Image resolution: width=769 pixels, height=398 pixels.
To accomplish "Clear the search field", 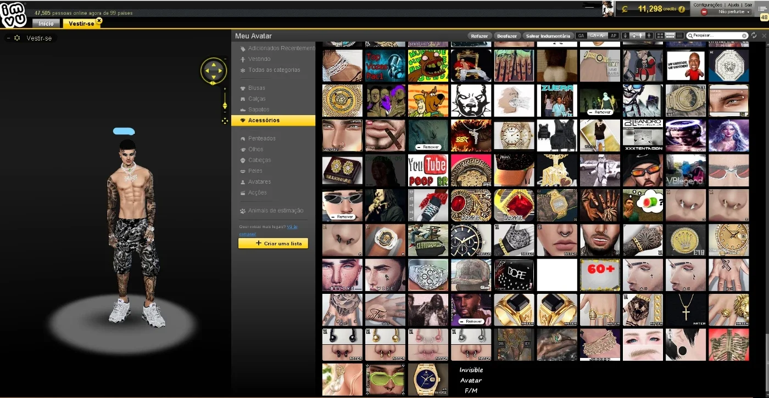I will pyautogui.click(x=744, y=36).
